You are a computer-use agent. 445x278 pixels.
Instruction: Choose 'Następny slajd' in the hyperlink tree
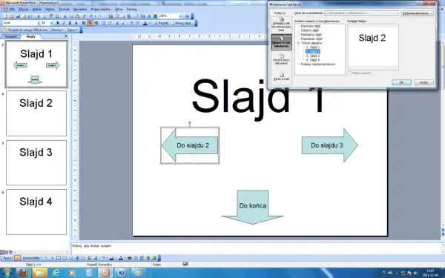pyautogui.click(x=311, y=35)
